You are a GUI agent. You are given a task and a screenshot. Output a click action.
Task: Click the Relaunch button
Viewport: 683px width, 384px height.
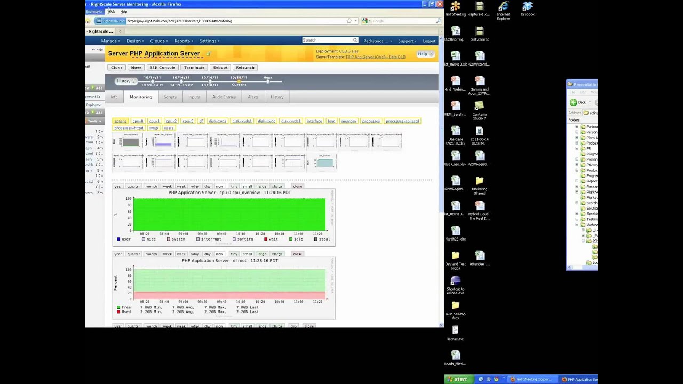coord(245,68)
